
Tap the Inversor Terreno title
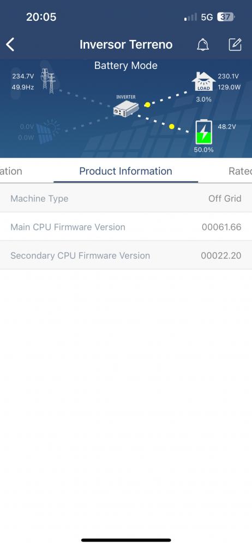tap(126, 45)
